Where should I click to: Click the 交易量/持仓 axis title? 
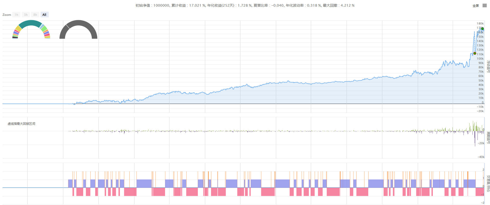pyautogui.click(x=488, y=183)
